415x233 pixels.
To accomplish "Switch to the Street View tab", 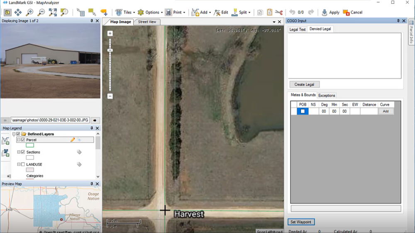I will [x=147, y=22].
